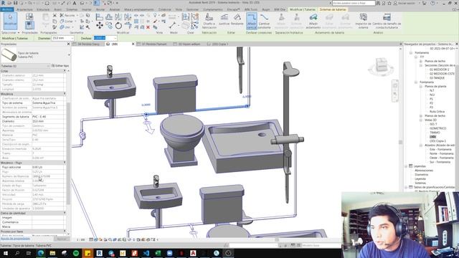Click the help search field in title bar
The height and width of the screenshot is (258, 459).
click(x=354, y=3)
